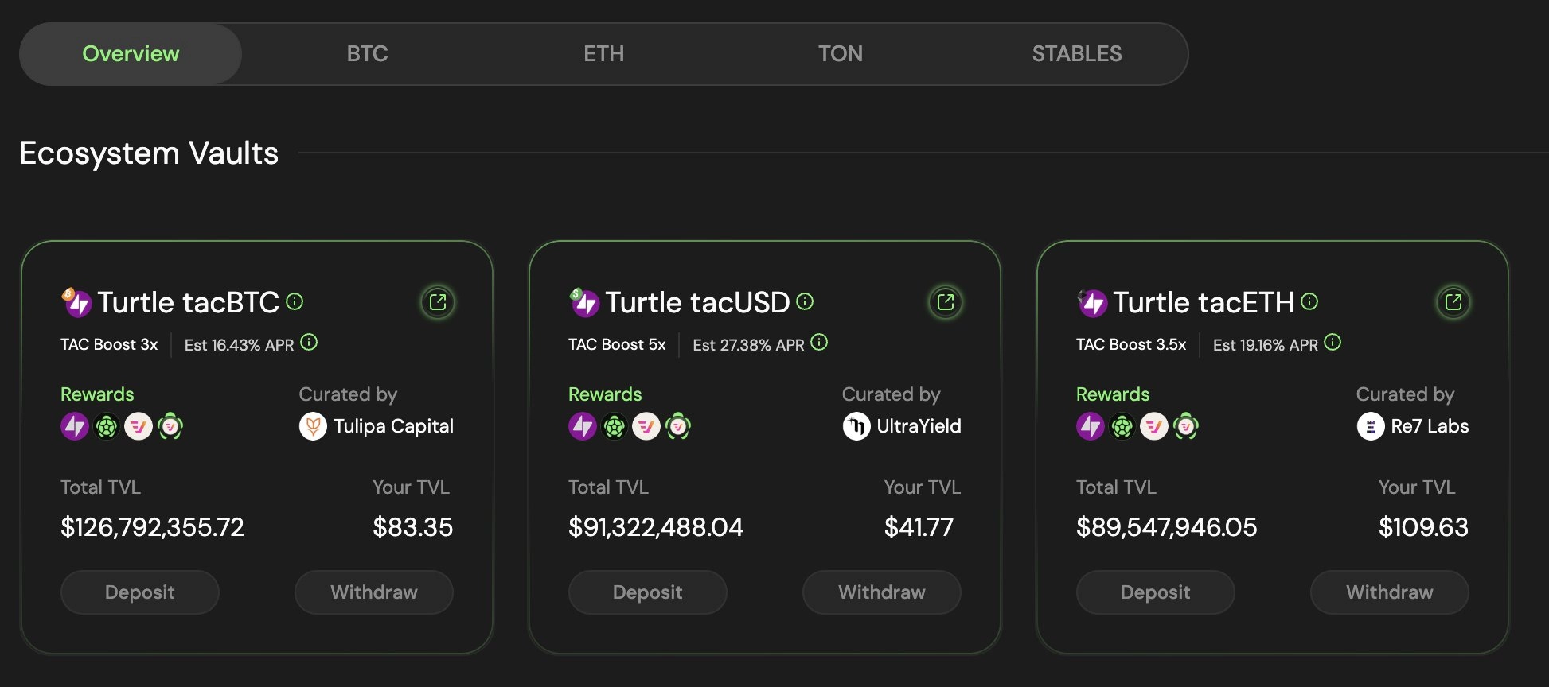Open the external link icon on Turtle tacETH
This screenshot has height=687, width=1549.
pos(1453,302)
